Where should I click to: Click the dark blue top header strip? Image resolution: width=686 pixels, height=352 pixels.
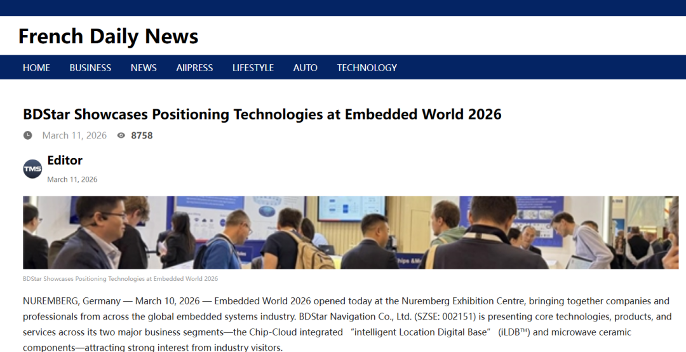point(343,8)
